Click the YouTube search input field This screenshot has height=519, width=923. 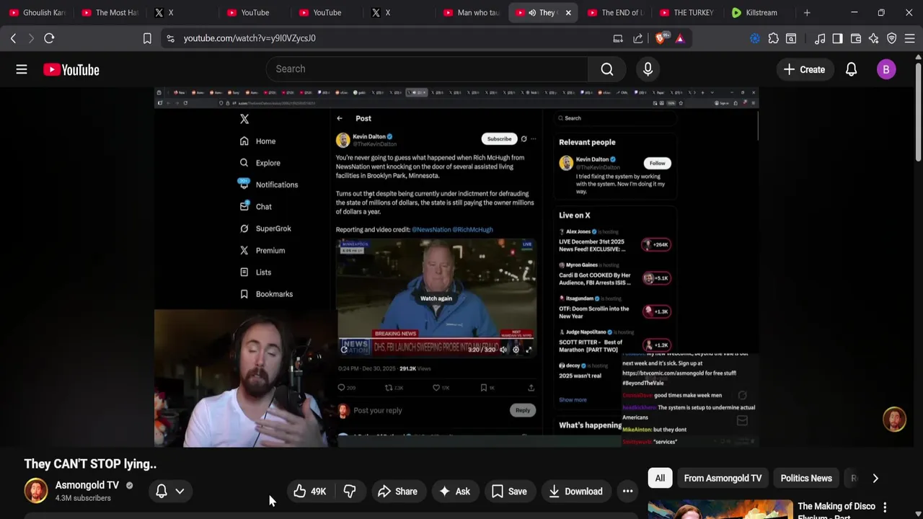click(x=427, y=69)
